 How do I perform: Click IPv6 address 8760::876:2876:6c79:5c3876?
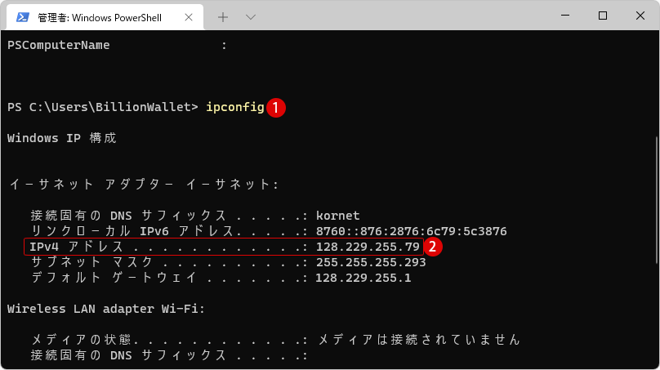pyautogui.click(x=411, y=231)
